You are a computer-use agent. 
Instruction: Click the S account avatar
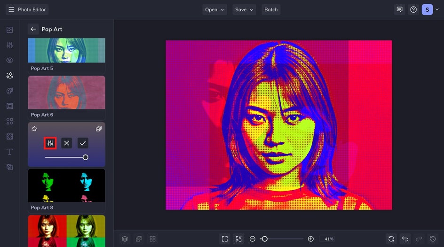tap(427, 9)
